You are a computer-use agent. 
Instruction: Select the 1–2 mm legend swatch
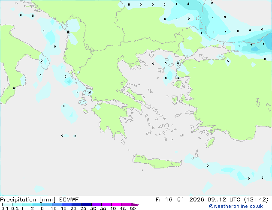point(27,204)
